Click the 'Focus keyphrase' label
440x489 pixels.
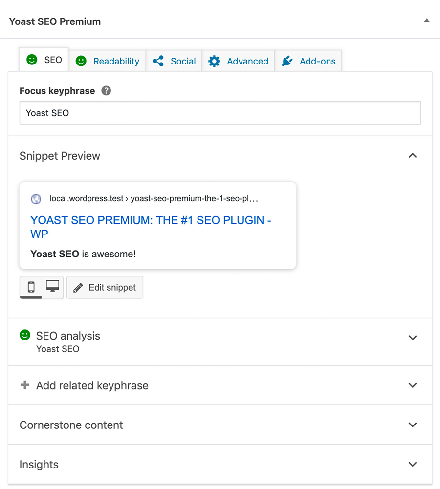click(x=57, y=91)
